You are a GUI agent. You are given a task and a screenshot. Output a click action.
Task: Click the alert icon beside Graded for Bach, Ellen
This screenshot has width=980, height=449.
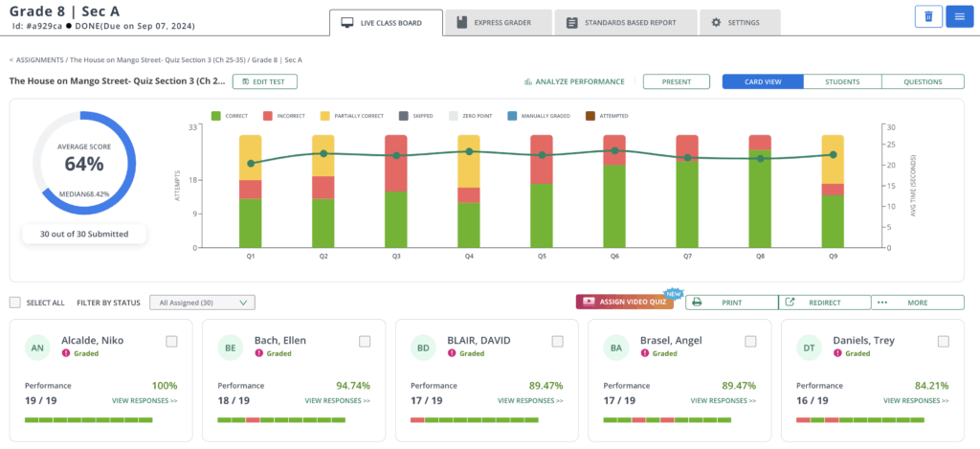point(258,353)
